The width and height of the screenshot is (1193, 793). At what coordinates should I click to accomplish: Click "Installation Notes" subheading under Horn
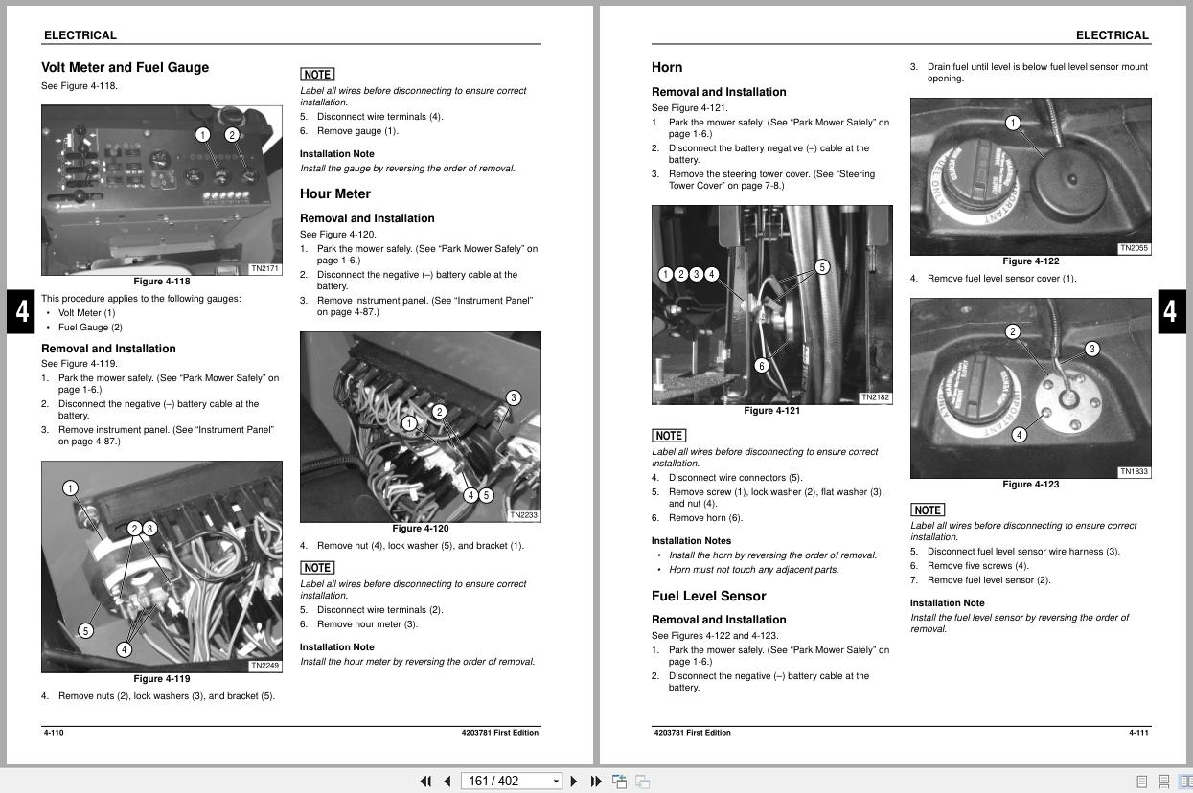691,541
